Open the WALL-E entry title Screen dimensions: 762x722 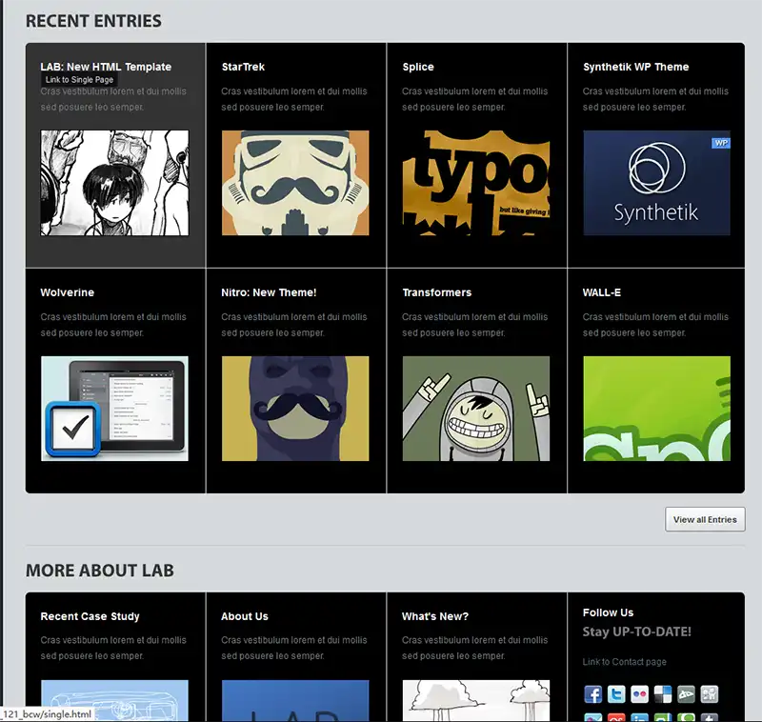click(602, 292)
